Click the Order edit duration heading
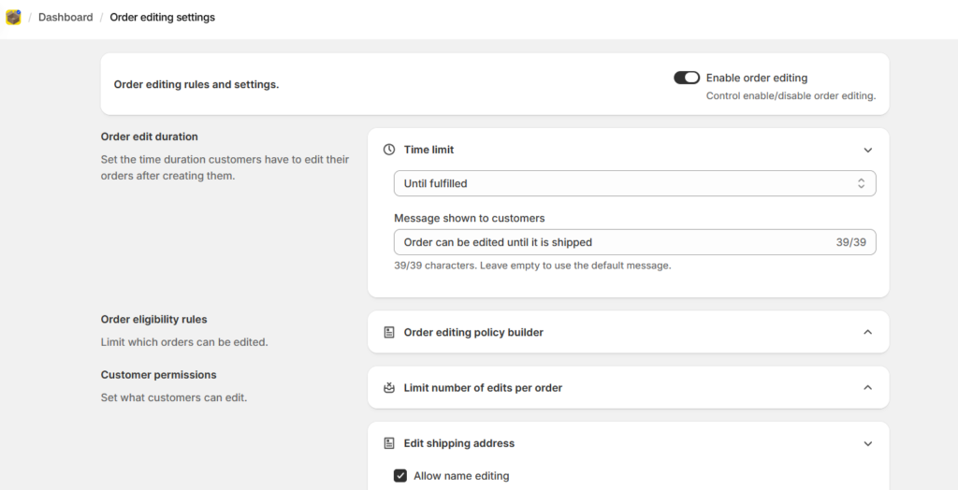The height and width of the screenshot is (490, 958). 149,137
